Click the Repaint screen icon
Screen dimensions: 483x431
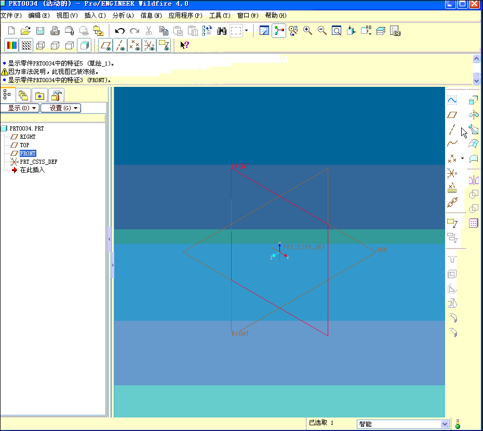[264, 31]
